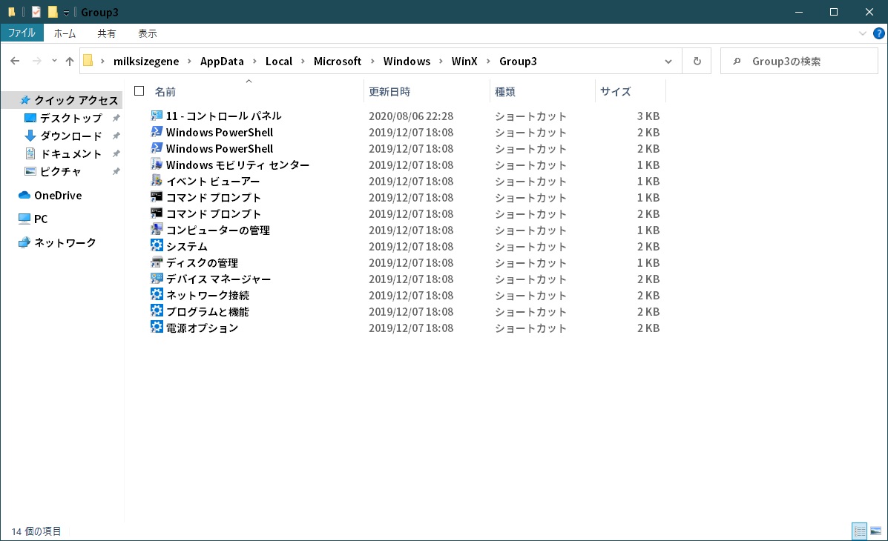Click the folder icon in address bar
The width and height of the screenshot is (888, 541).
(88, 61)
